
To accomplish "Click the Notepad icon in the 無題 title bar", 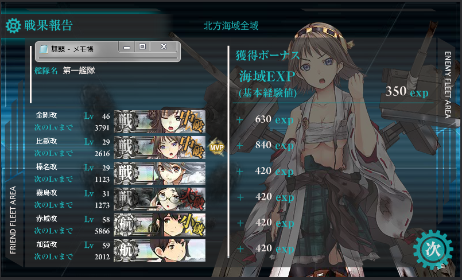I will point(44,49).
